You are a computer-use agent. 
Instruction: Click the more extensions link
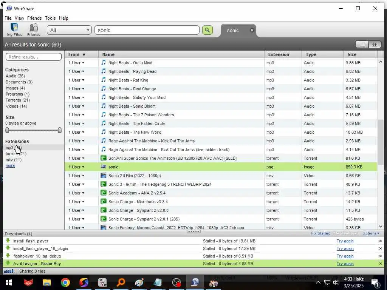10,165
